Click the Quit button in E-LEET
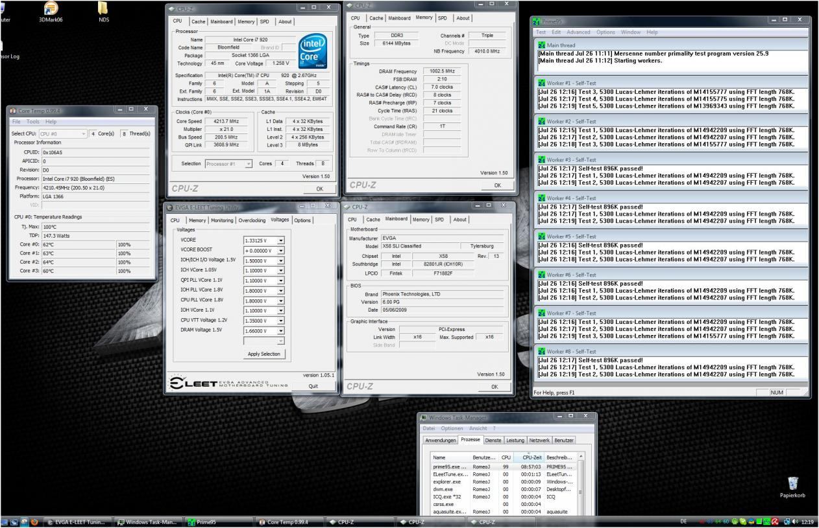 (313, 385)
